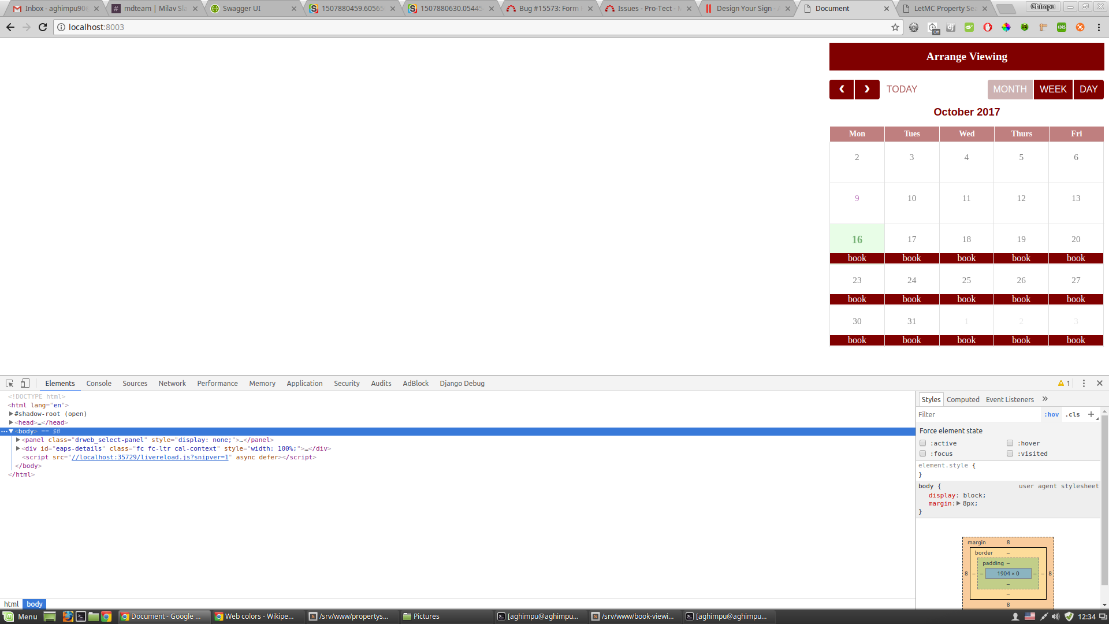Enable the :hover element state

pyautogui.click(x=1010, y=443)
